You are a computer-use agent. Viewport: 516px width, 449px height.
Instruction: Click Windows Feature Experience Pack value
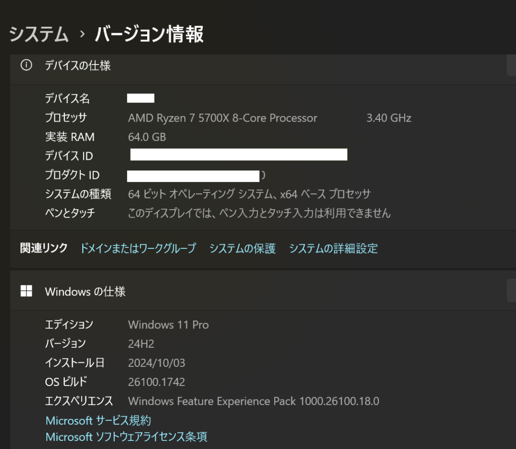point(254,401)
